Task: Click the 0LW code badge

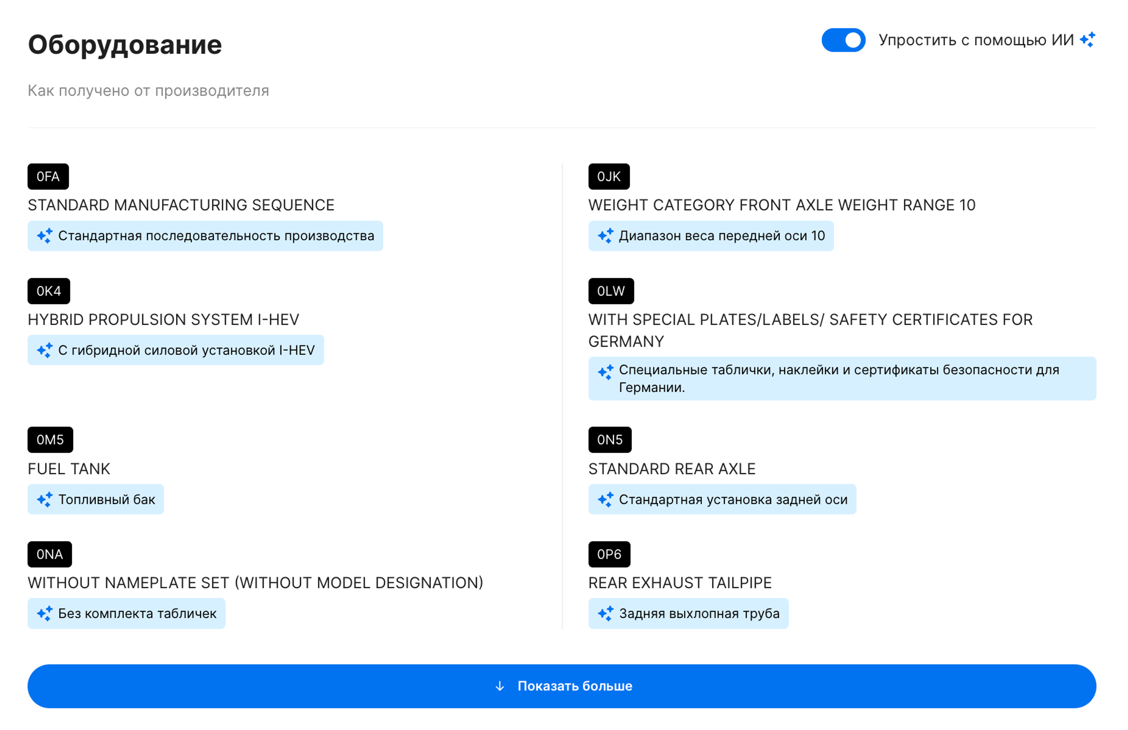Action: pyautogui.click(x=611, y=291)
